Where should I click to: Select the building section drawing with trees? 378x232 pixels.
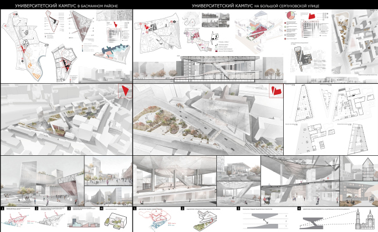tap(208, 69)
